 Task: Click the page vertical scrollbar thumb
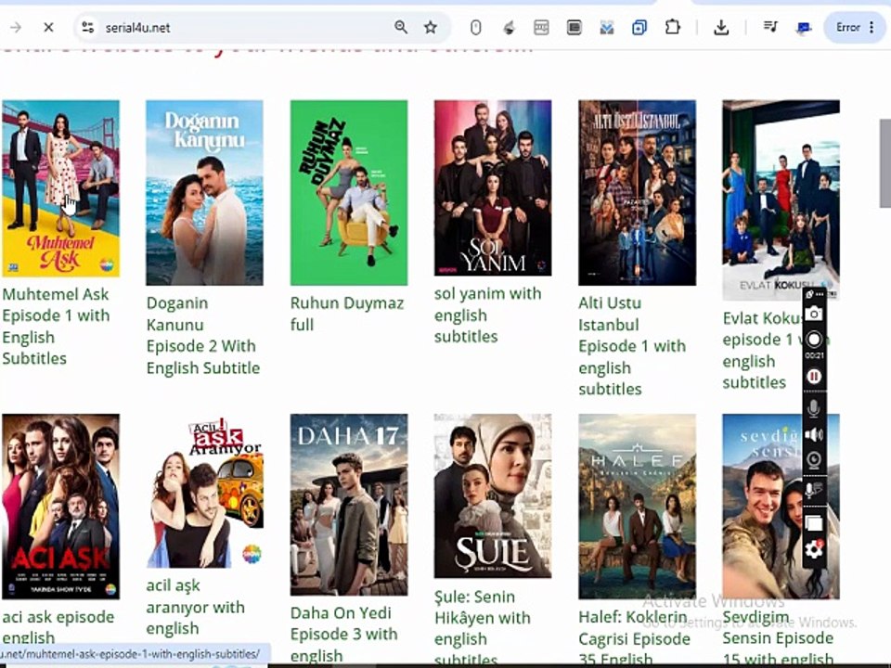[885, 163]
